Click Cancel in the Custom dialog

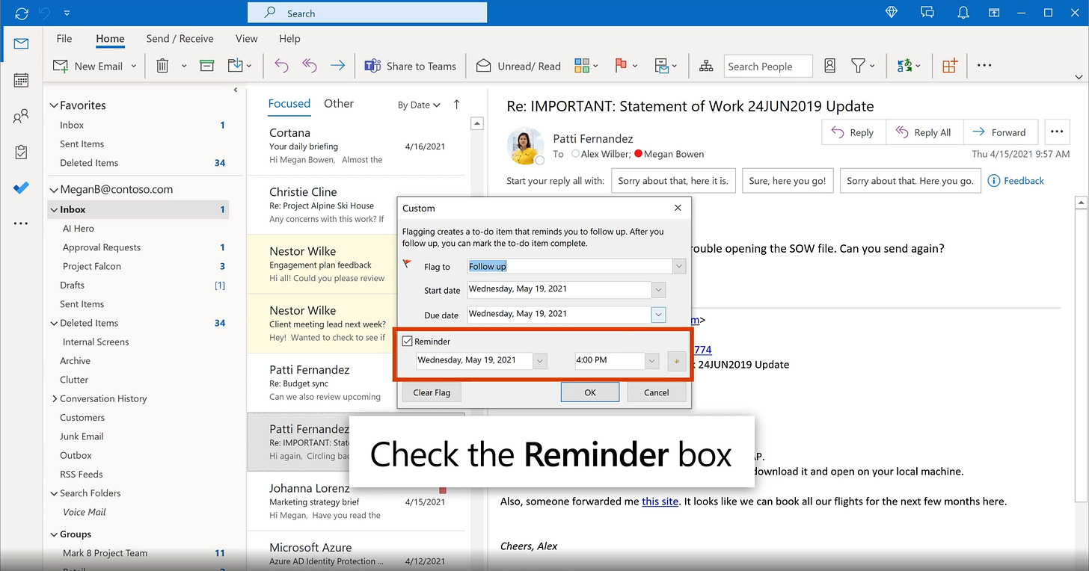coord(657,392)
